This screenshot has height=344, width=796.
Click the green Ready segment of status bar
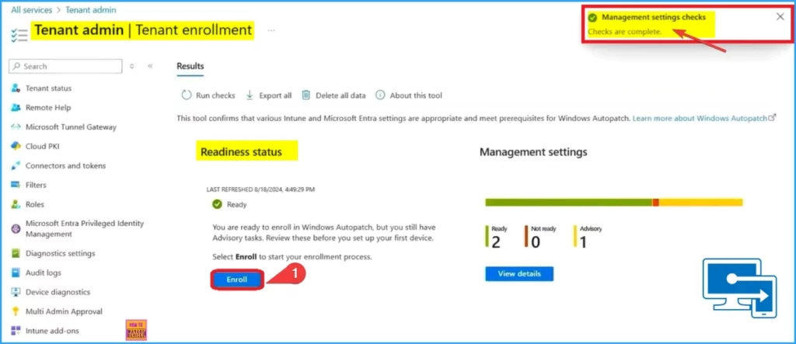[x=568, y=203]
